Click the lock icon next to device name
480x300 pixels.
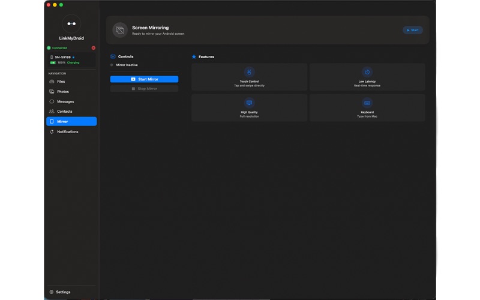73,57
